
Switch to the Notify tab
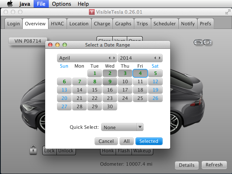[188, 24]
